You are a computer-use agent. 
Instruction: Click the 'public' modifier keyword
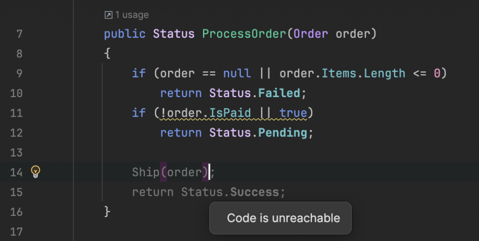pyautogui.click(x=125, y=34)
